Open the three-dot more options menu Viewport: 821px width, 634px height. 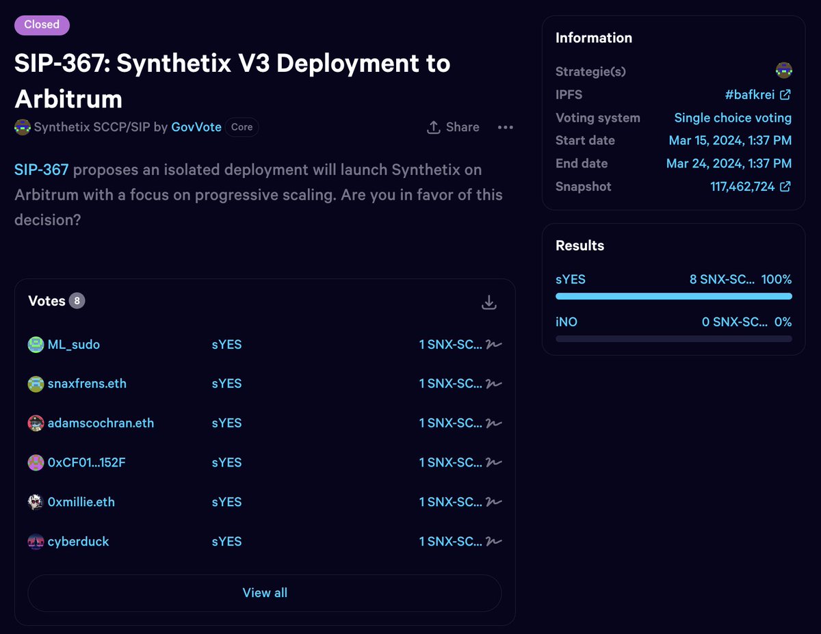(x=505, y=127)
